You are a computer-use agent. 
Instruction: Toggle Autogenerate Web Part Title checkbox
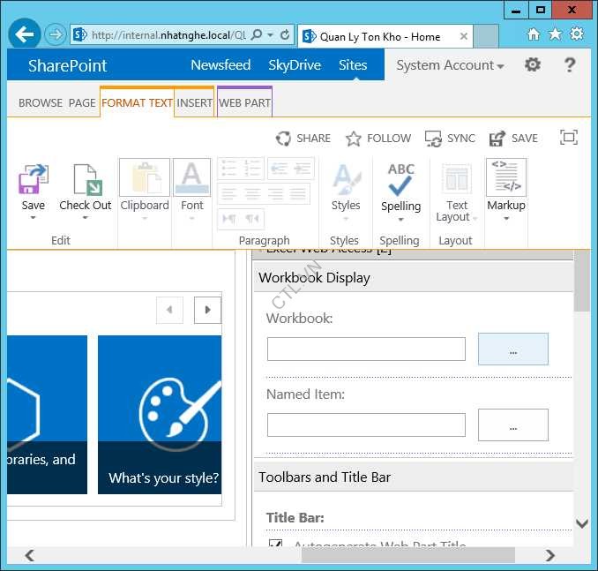point(275,546)
